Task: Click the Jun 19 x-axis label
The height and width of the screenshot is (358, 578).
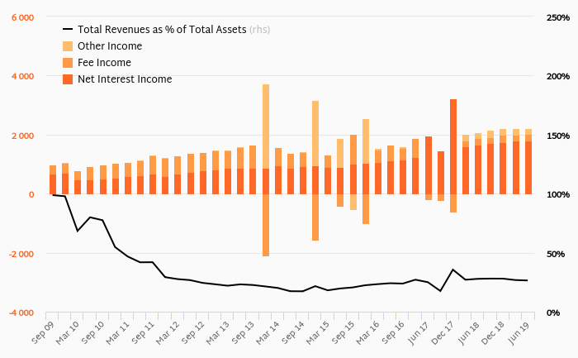Action: (517, 331)
